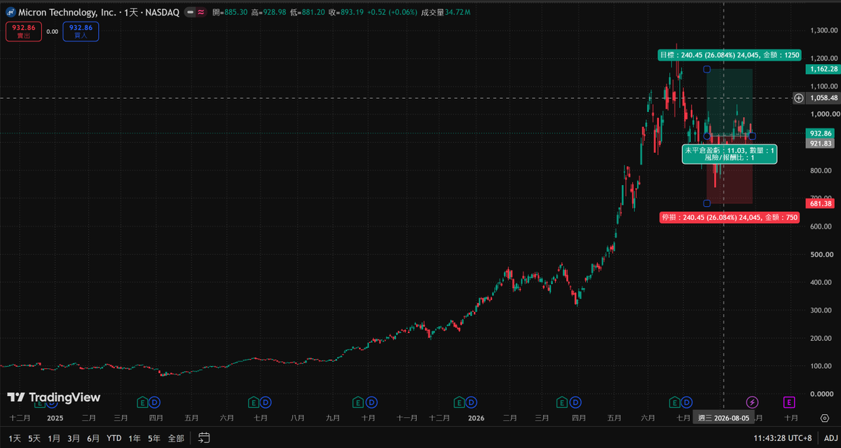841x448 pixels.
Task: Click the red 停損 stop-loss label
Action: 730,217
